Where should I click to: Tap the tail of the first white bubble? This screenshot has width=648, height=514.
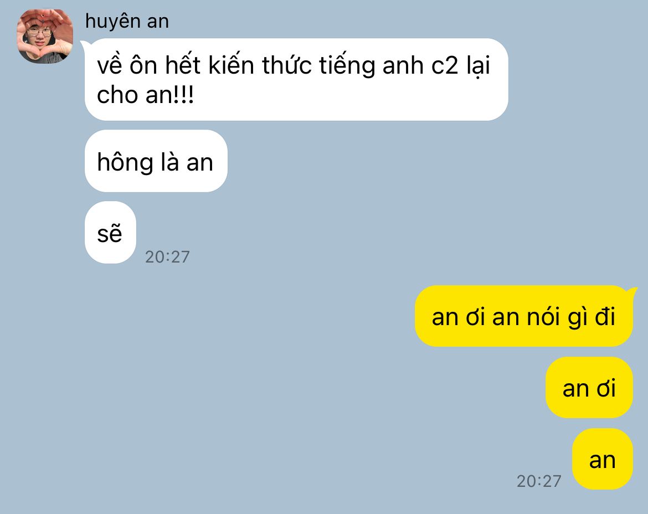click(x=84, y=43)
